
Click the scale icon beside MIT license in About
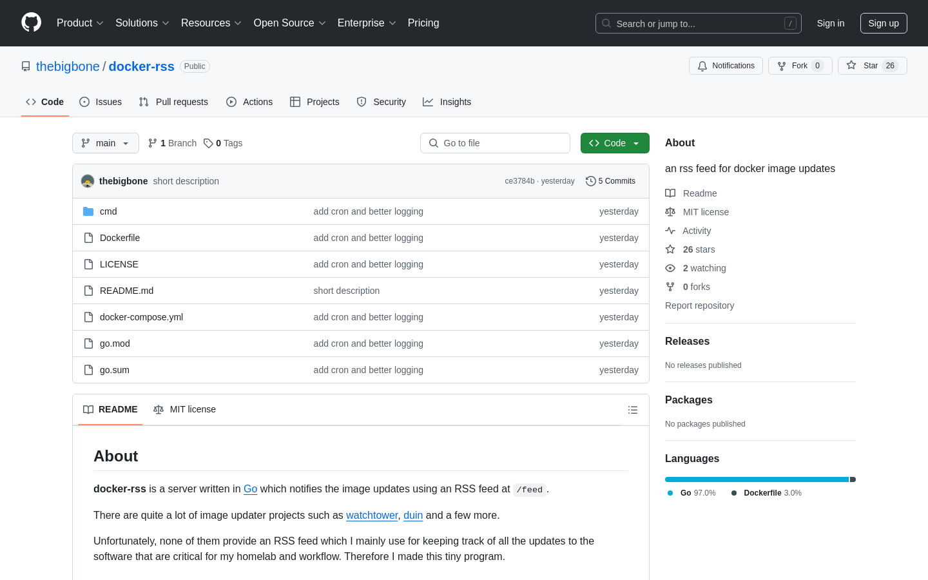tap(670, 212)
